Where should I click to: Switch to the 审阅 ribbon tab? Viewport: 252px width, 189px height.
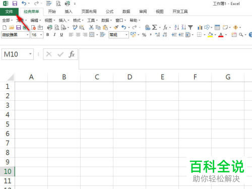pyautogui.click(x=143, y=12)
